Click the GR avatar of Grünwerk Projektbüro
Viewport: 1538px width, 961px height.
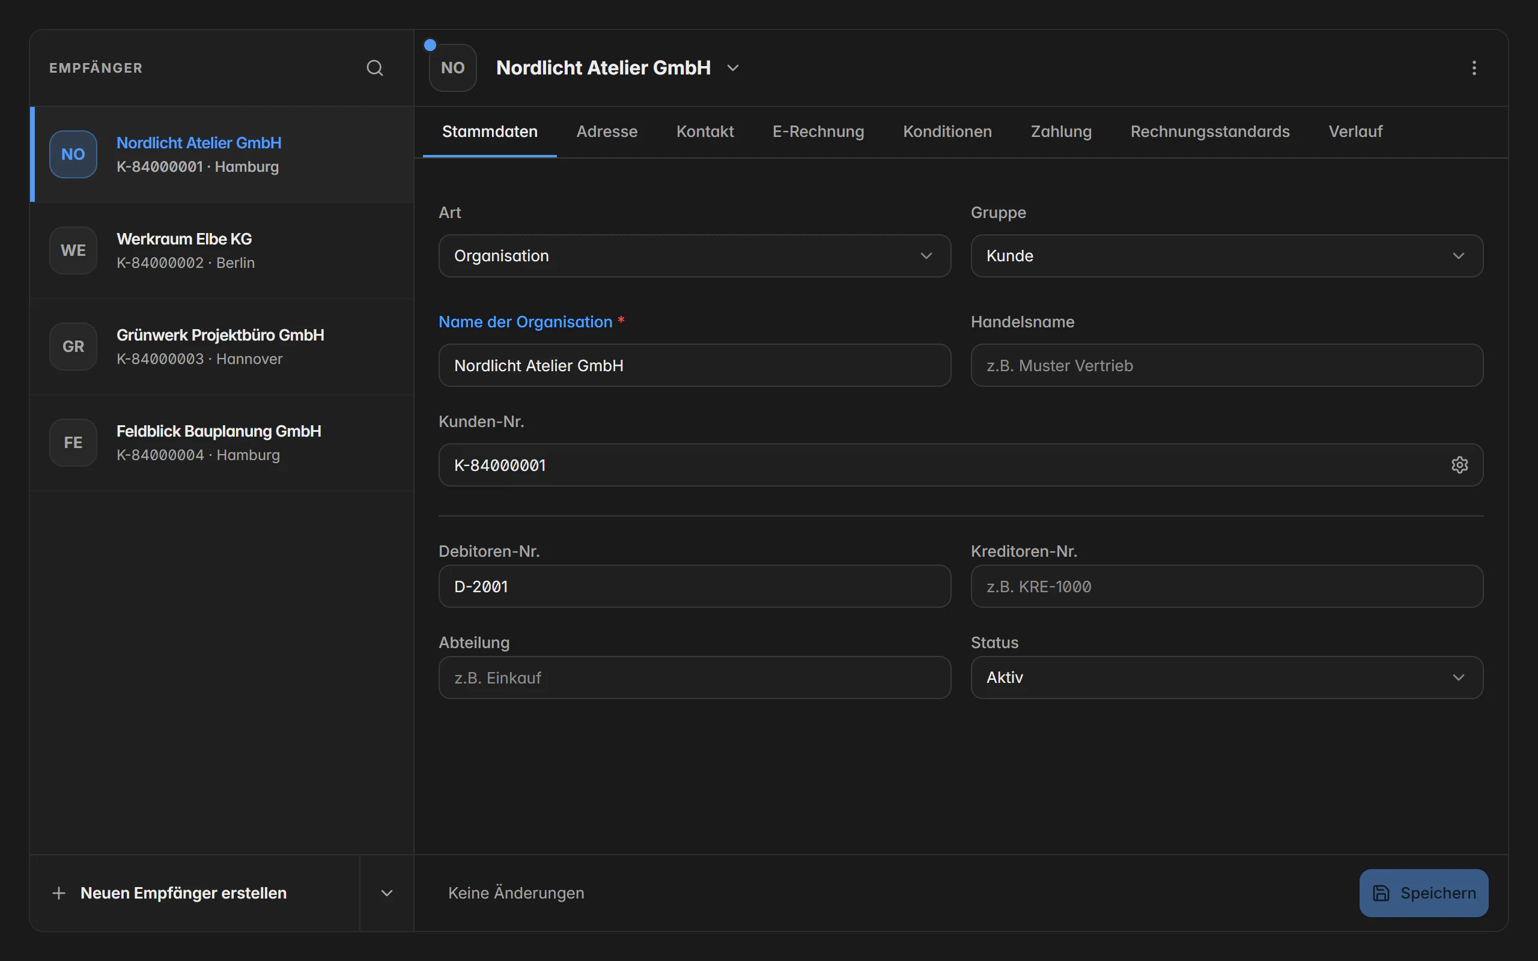(73, 347)
